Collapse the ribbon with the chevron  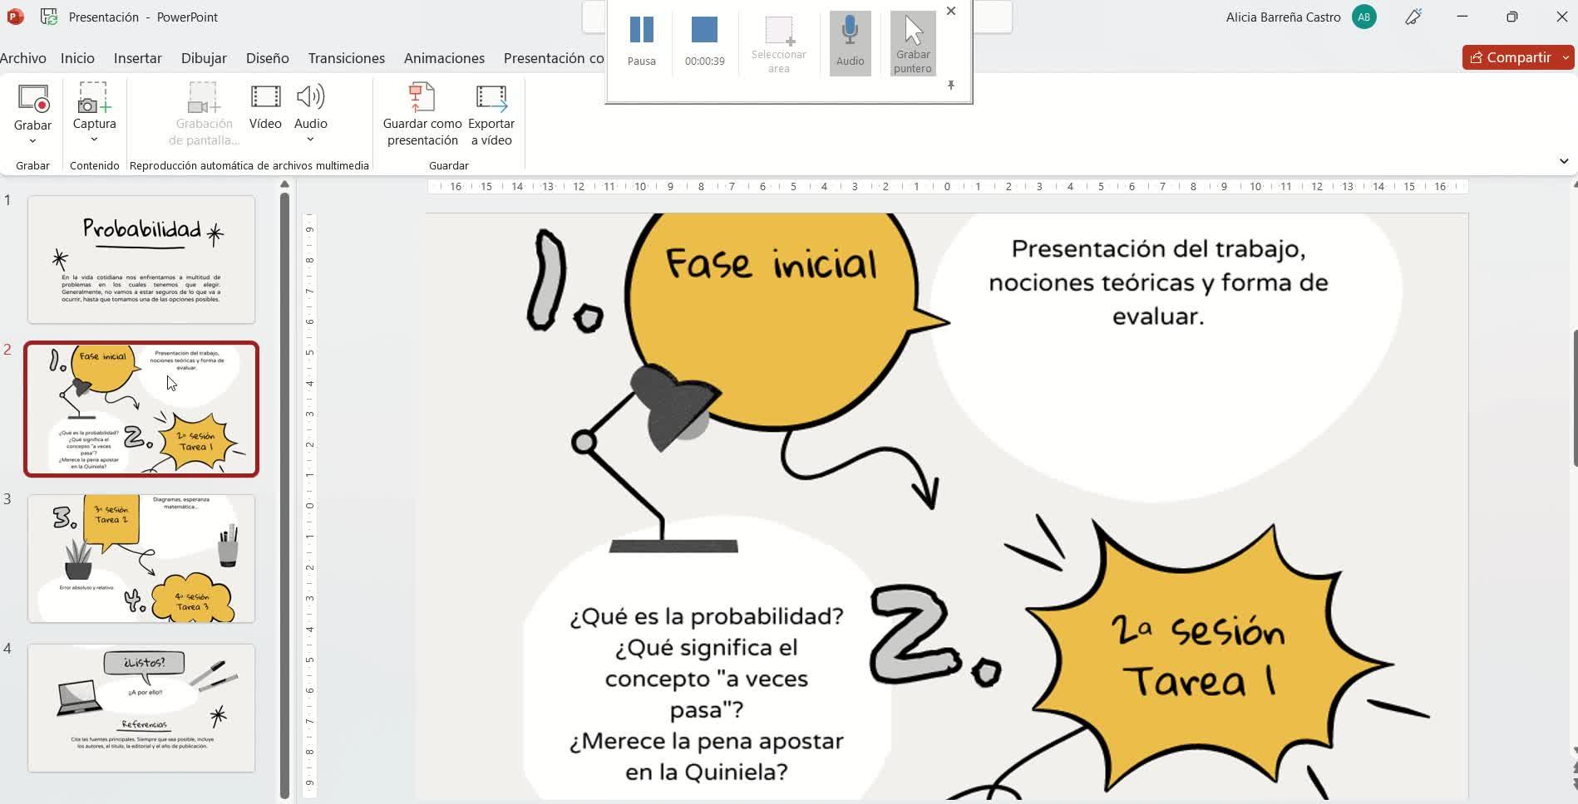coord(1564,161)
